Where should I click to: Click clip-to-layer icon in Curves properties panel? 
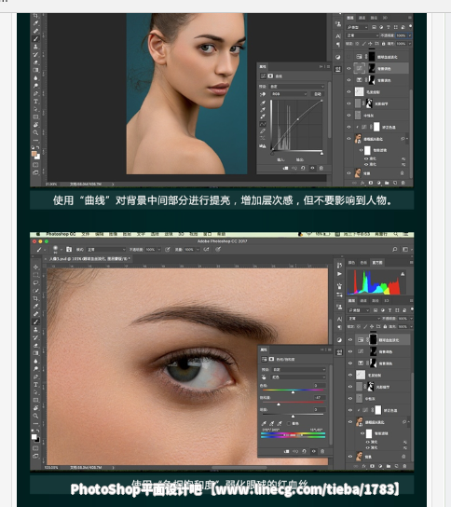point(285,168)
